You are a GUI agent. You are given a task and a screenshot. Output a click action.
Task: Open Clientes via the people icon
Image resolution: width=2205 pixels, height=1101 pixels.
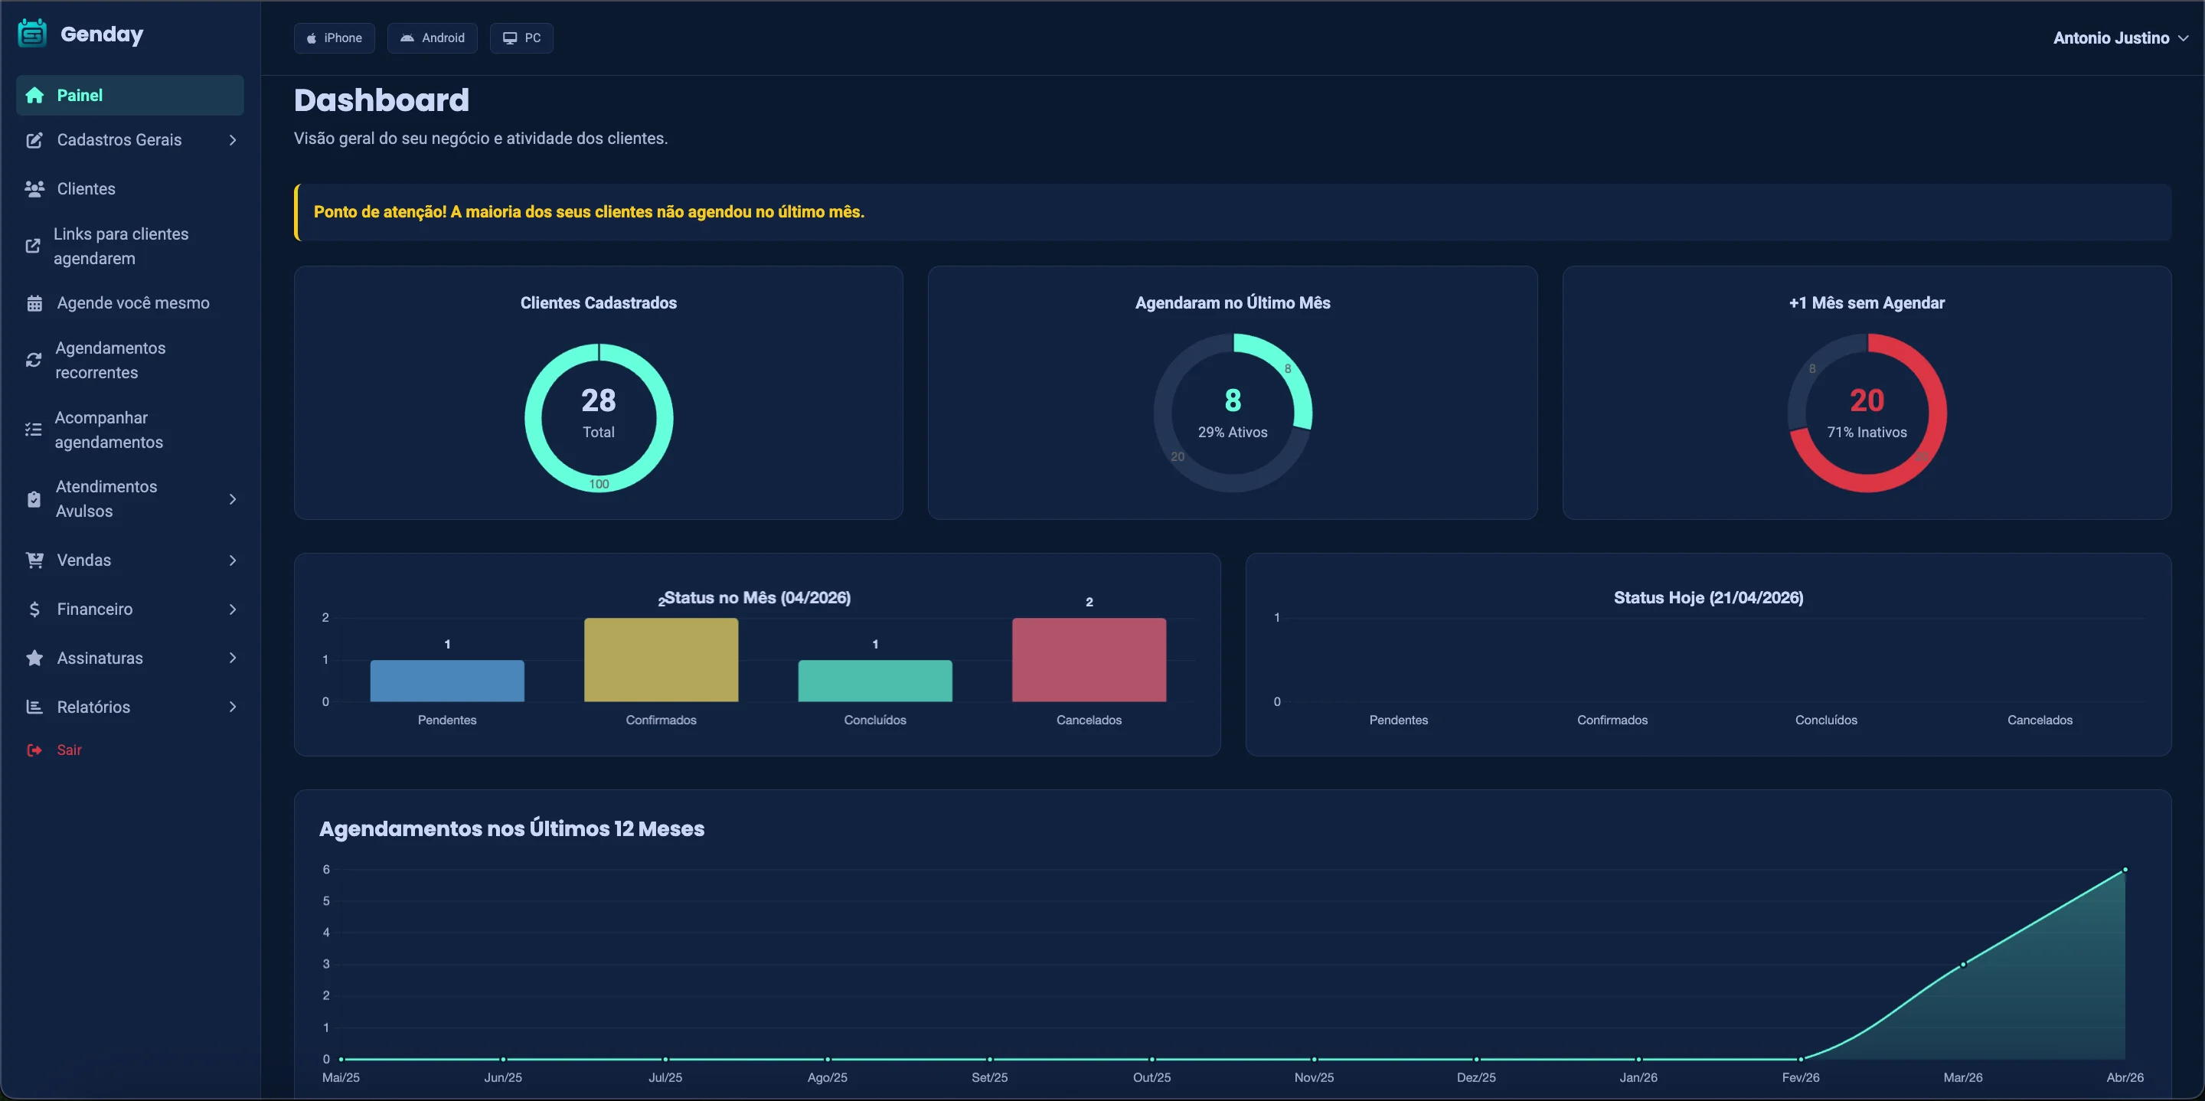pyautogui.click(x=34, y=188)
